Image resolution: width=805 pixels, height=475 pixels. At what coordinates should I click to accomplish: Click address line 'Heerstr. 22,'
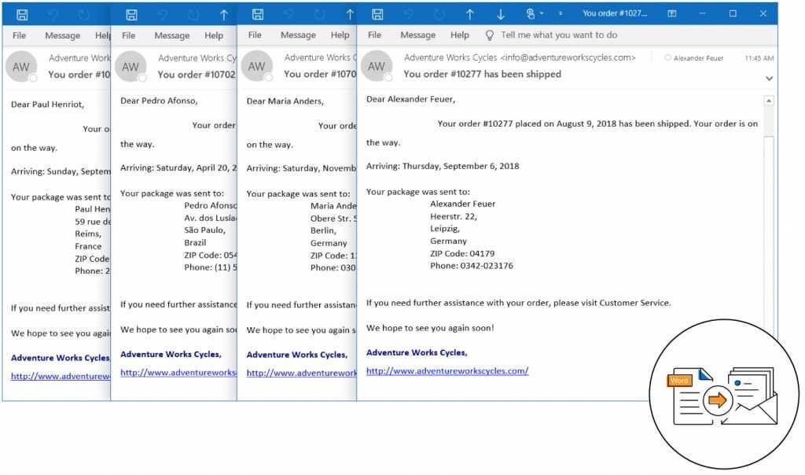point(454,216)
